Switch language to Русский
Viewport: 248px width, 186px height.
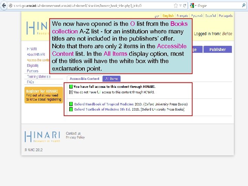coord(197,15)
